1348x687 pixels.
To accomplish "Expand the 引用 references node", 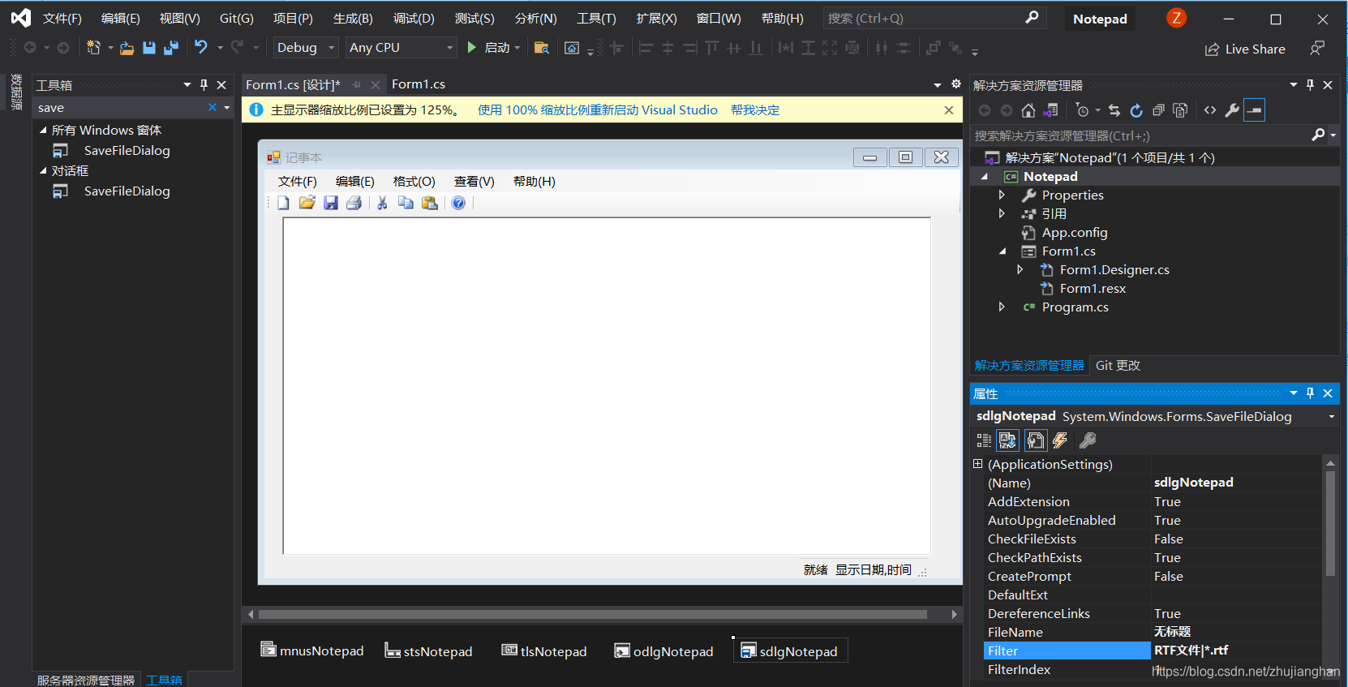I will click(x=1002, y=213).
